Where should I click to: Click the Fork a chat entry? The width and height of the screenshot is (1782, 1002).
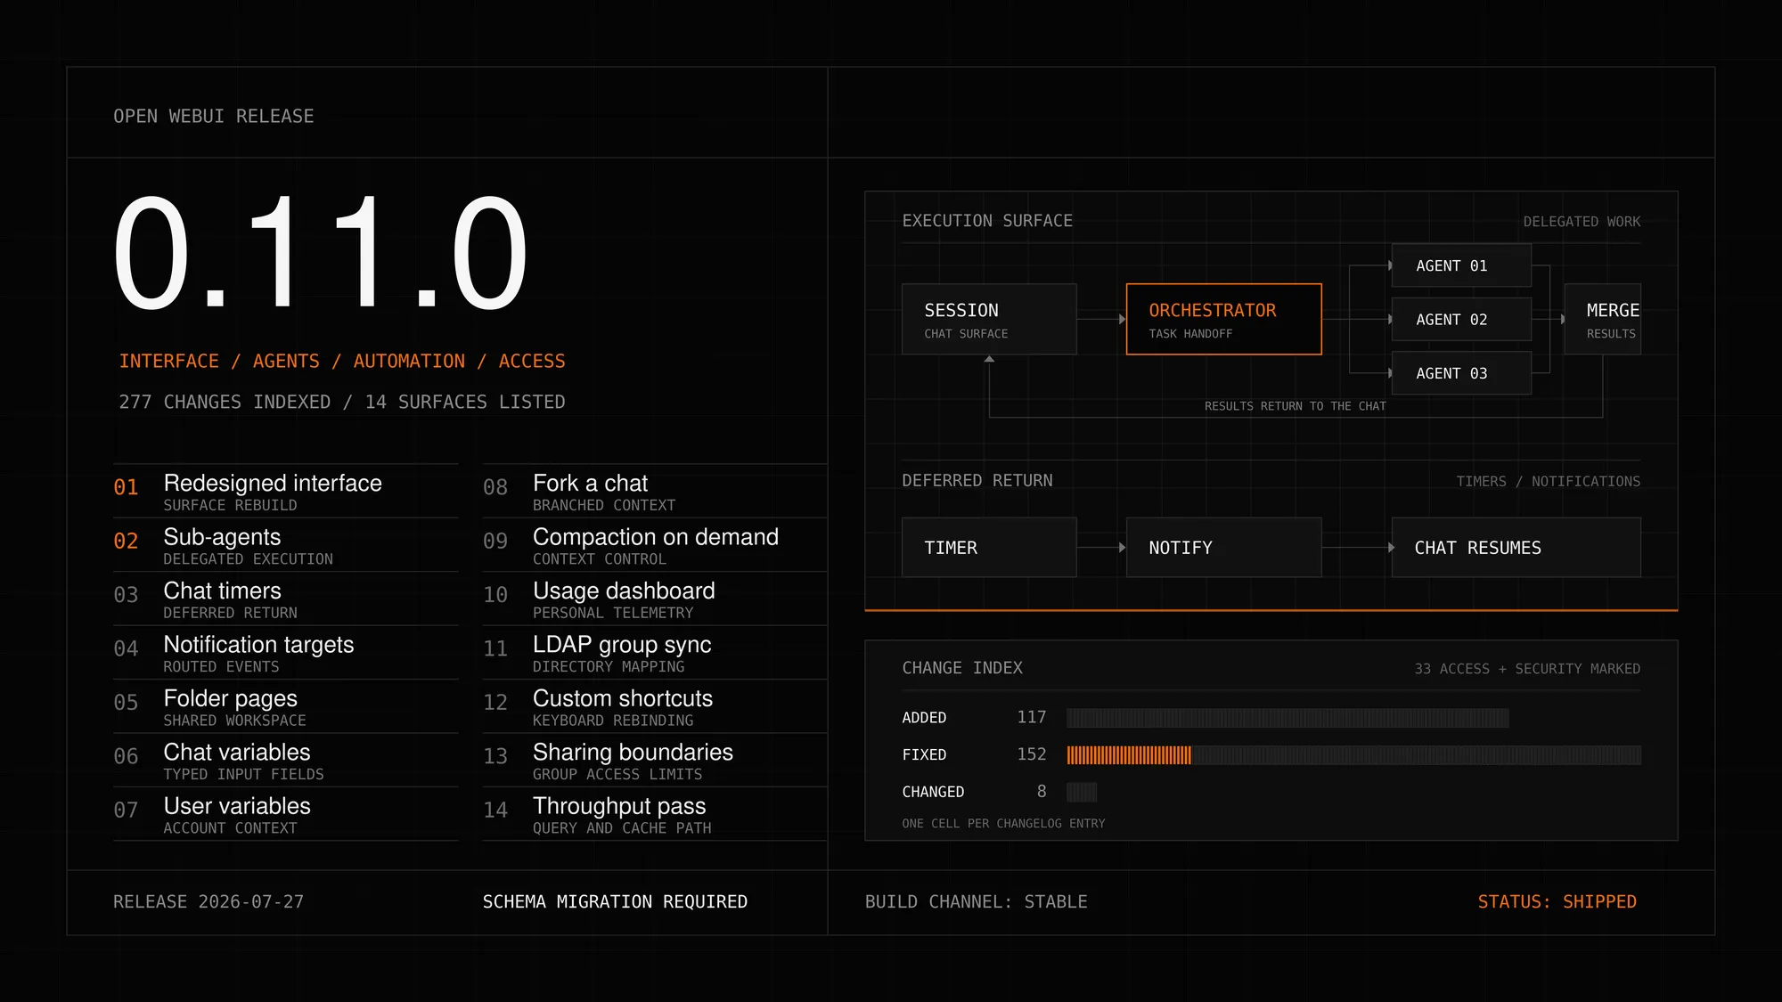point(655,492)
